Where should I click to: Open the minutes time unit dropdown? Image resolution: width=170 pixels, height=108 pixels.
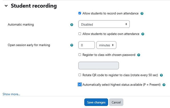tap(106, 45)
